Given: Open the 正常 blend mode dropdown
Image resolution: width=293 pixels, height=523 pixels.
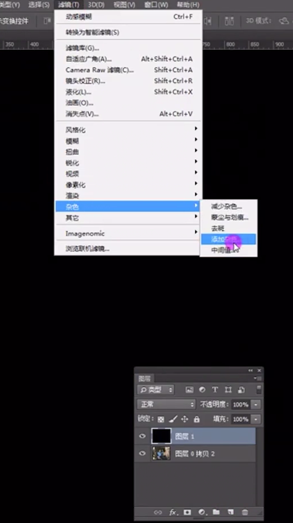Looking at the screenshot, I should point(166,404).
